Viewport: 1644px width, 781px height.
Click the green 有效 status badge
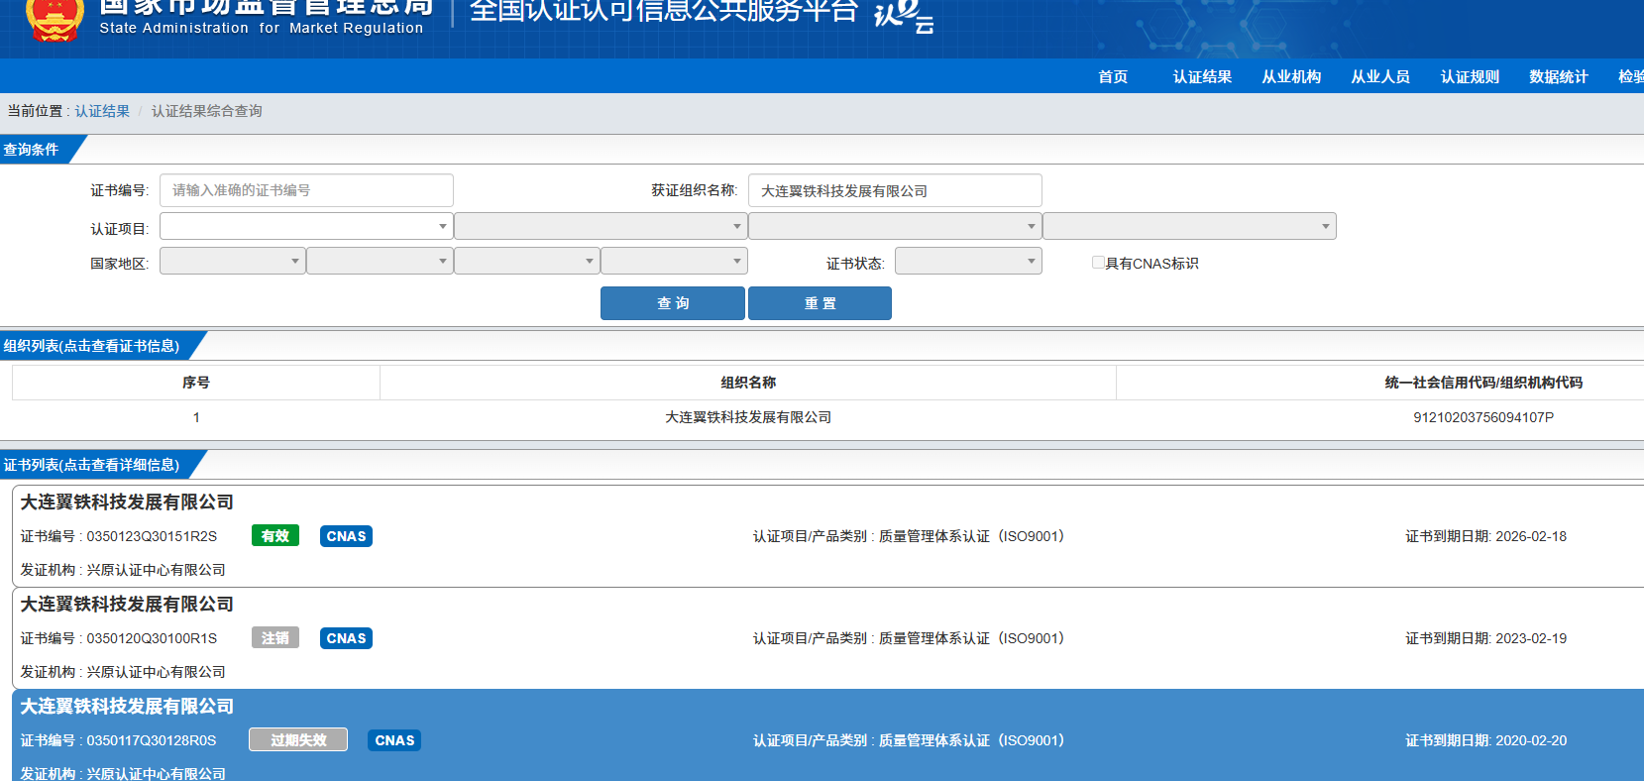pos(274,536)
